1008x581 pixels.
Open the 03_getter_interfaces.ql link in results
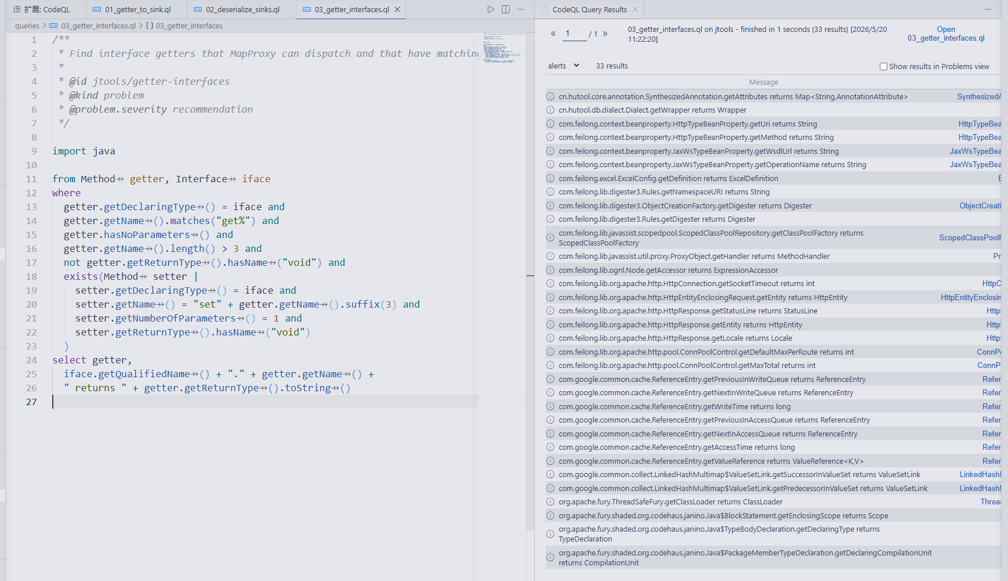pyautogui.click(x=946, y=34)
